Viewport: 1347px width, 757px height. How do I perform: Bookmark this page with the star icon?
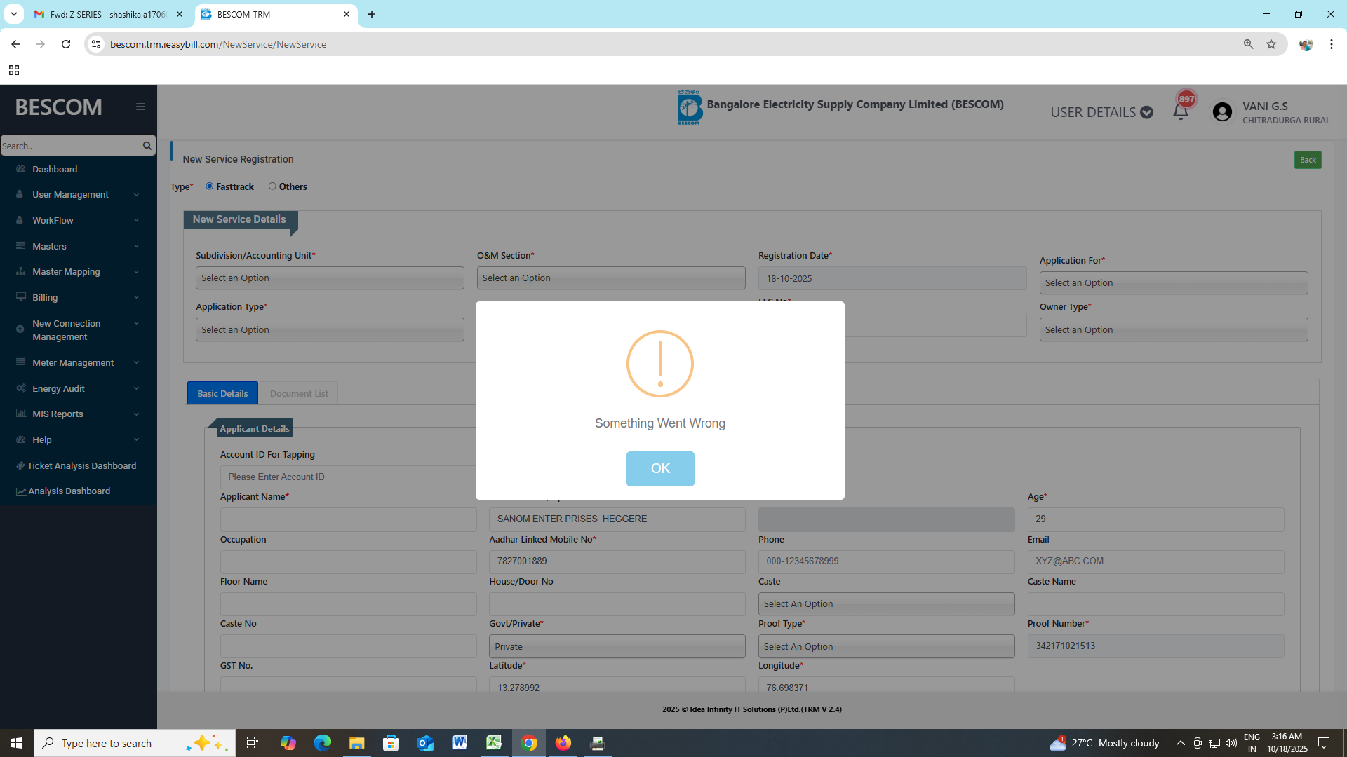pyautogui.click(x=1271, y=44)
